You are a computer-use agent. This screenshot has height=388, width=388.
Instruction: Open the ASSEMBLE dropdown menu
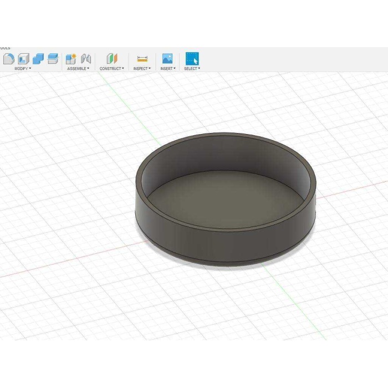78,69
